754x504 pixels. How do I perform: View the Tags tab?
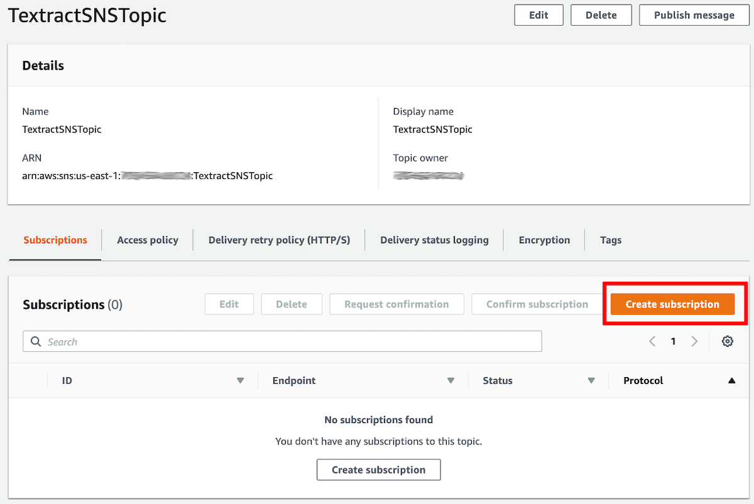611,240
